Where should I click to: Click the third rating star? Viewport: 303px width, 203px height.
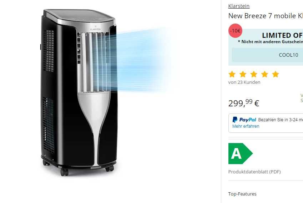(x=254, y=74)
